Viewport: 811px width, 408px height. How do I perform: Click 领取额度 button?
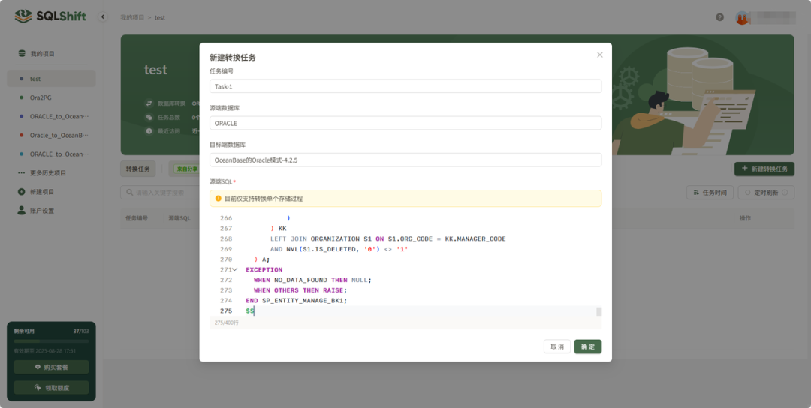[x=51, y=387]
